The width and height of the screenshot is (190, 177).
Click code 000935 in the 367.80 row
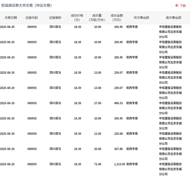pos(32,149)
